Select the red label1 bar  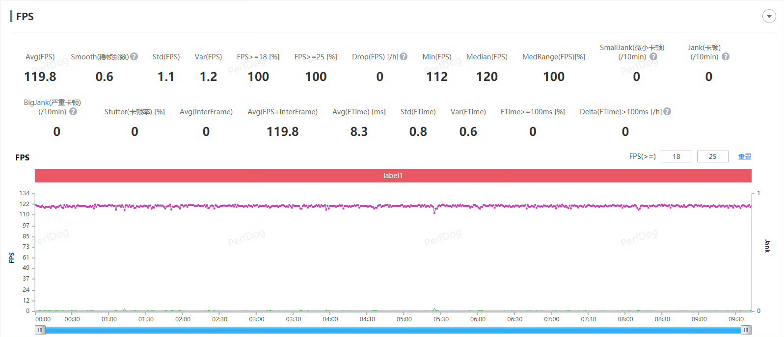click(393, 176)
